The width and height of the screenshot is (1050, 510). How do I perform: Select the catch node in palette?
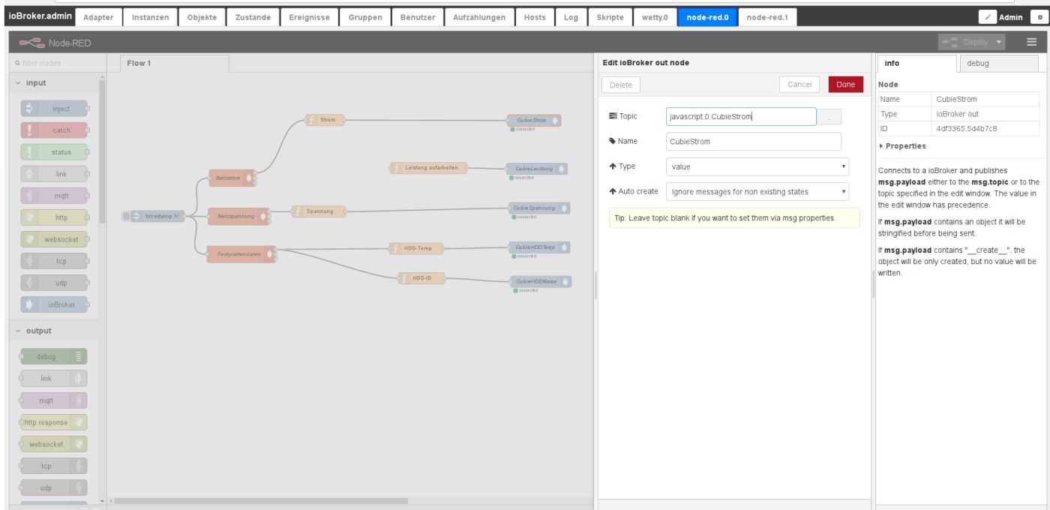[54, 130]
